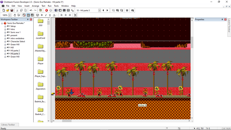This screenshot has width=231, height=130.
Task: Open a file with the folder icon
Action: [8, 10]
